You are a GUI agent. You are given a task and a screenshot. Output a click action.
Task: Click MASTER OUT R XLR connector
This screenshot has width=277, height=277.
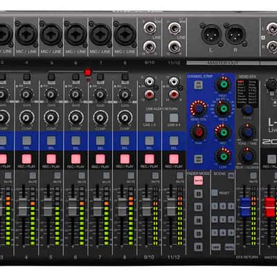point(235,35)
